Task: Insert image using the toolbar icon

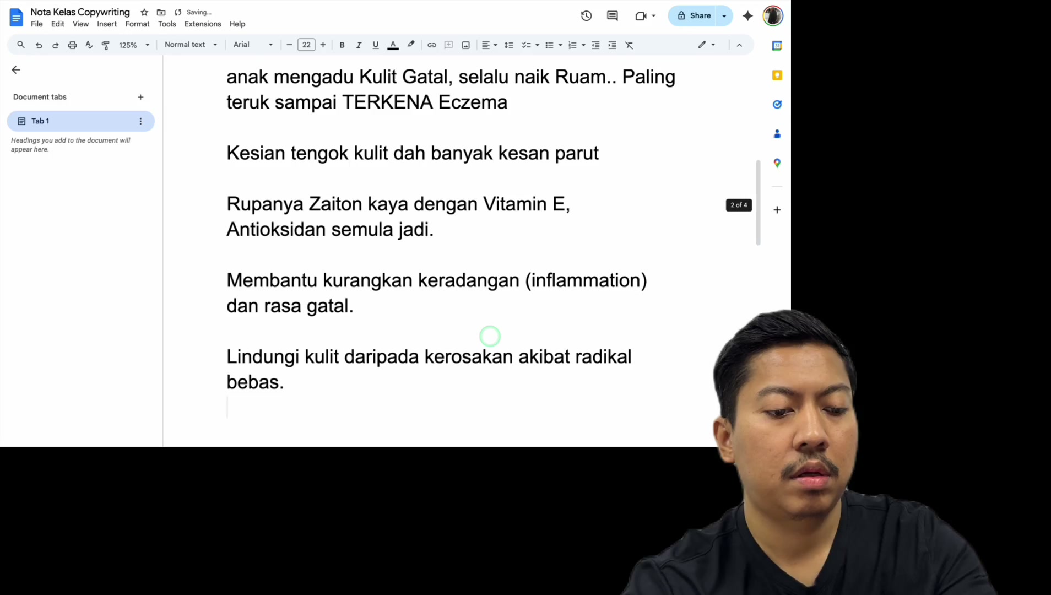Action: (465, 45)
